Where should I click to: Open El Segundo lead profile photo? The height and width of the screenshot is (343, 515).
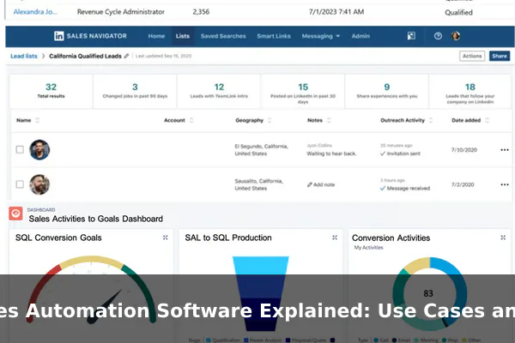39,150
